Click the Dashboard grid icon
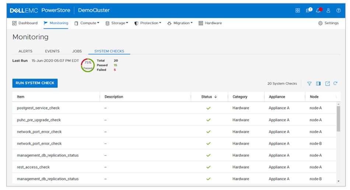 [14, 23]
